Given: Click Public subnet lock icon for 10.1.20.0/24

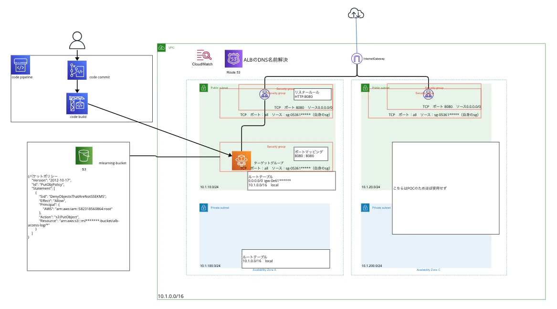Looking at the screenshot, I should (365, 88).
